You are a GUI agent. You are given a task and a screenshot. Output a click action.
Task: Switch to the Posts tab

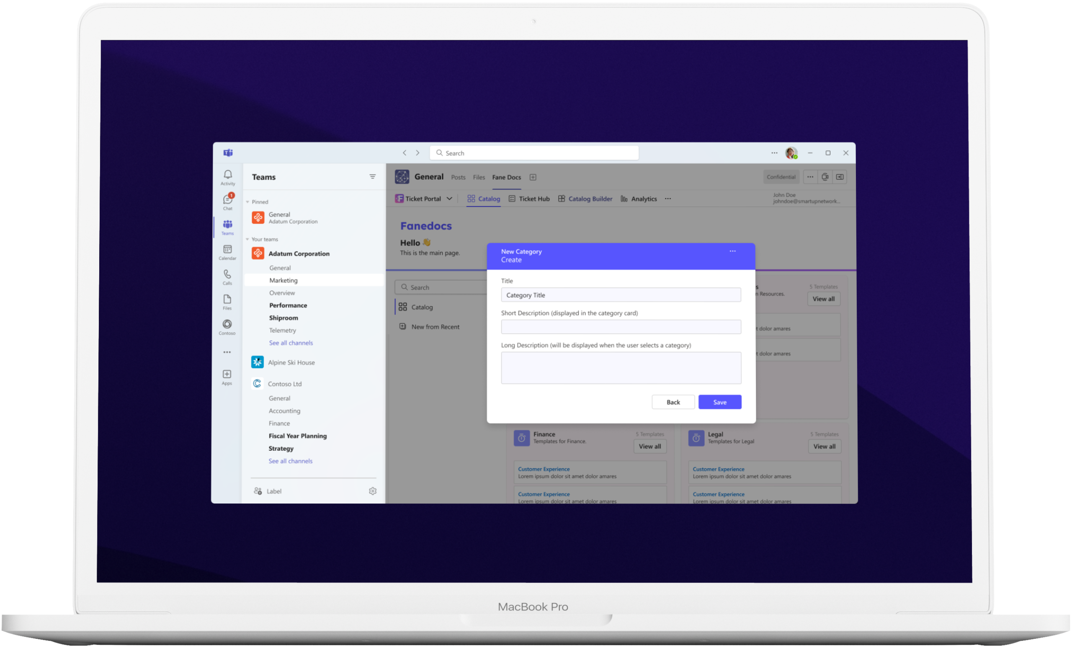[458, 177]
